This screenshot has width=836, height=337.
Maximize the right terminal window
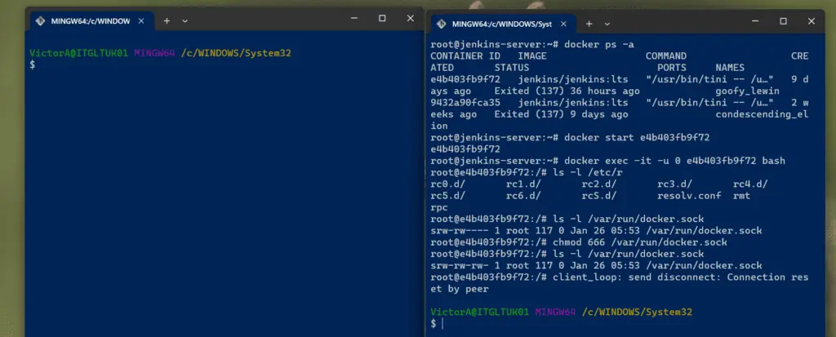coord(783,21)
